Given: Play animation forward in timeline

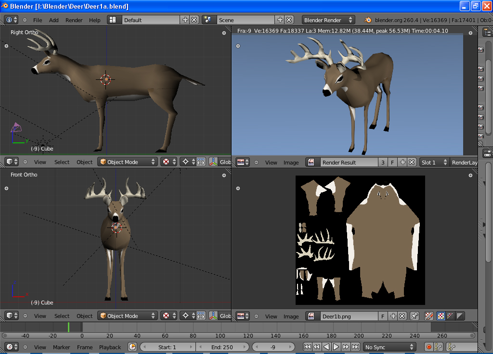Looking at the screenshot, I should coord(336,347).
